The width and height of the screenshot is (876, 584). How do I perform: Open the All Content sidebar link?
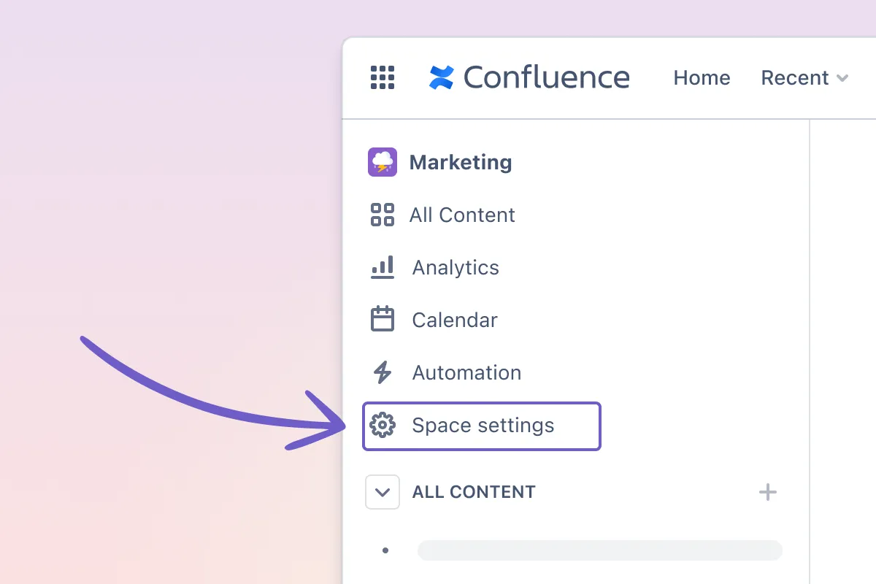click(462, 215)
